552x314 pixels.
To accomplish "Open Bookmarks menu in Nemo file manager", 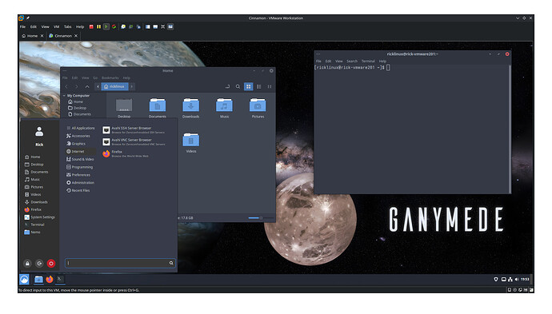I will pyautogui.click(x=110, y=78).
